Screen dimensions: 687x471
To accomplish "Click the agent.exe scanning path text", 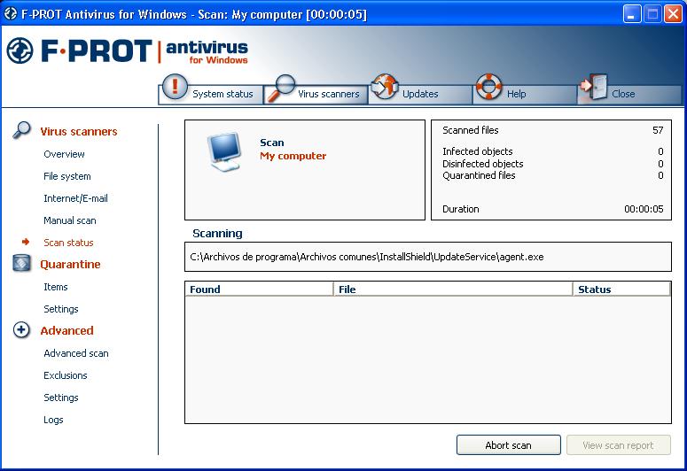I will point(367,257).
